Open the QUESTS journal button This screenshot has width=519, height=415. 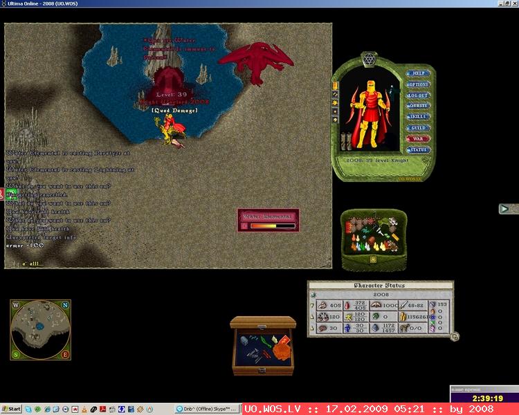click(419, 106)
